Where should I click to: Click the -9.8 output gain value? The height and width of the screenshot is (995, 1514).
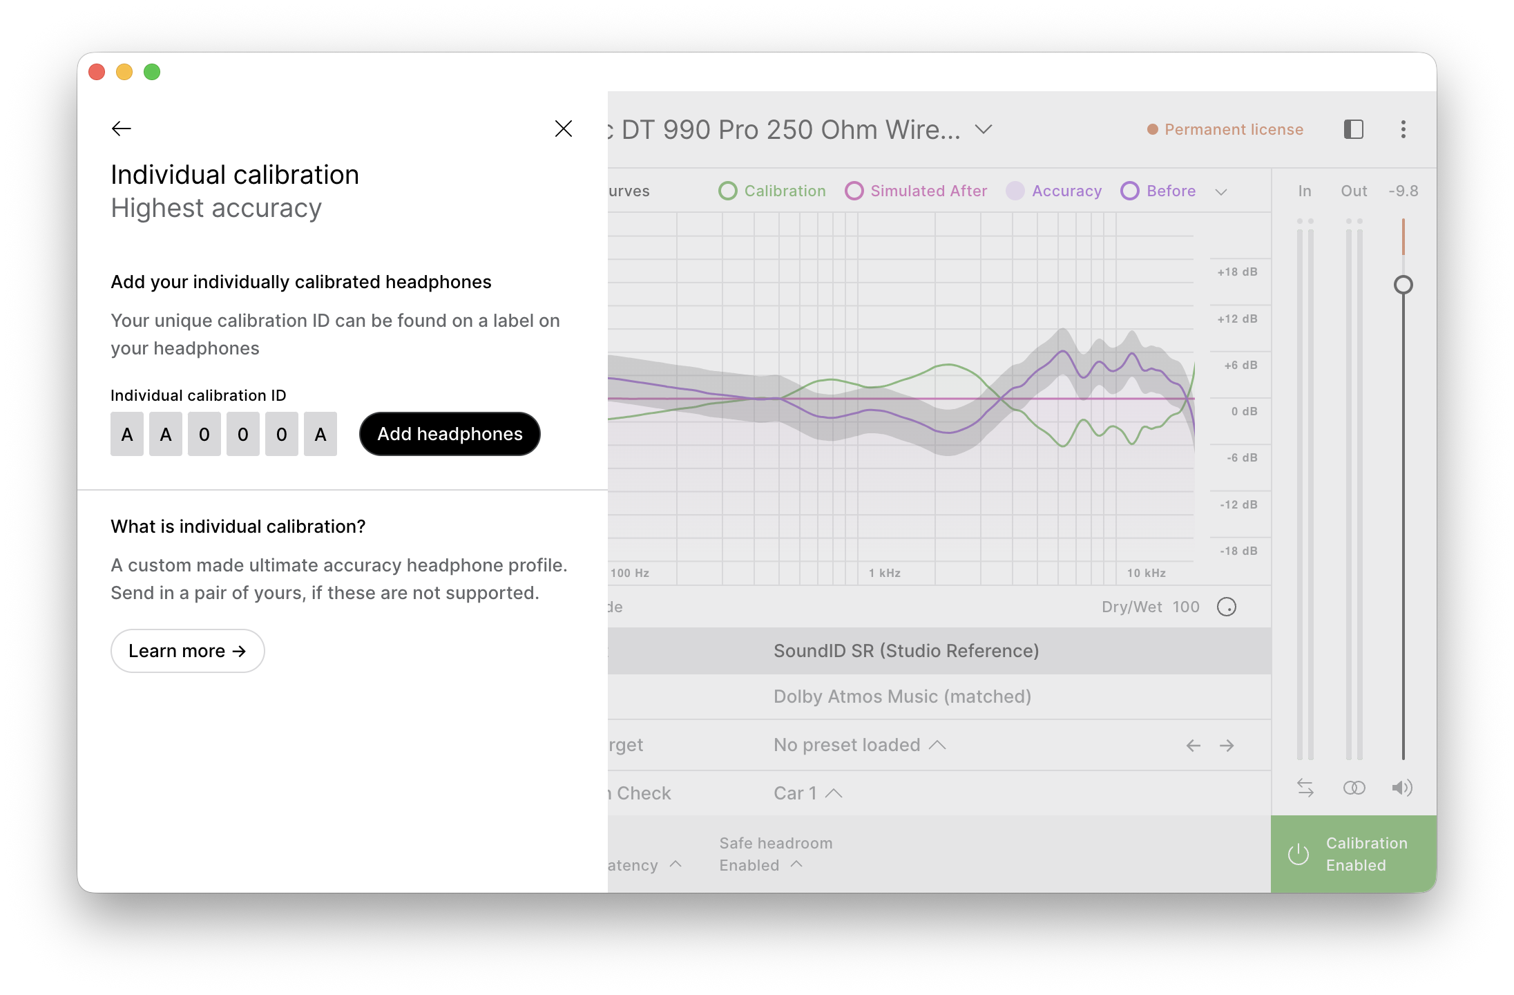[x=1403, y=191]
